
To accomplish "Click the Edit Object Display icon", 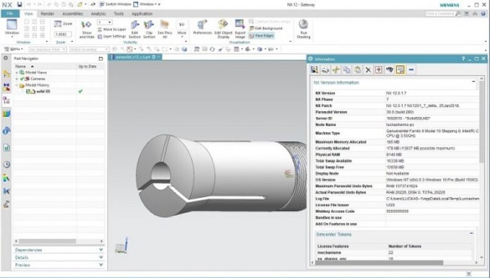I will click(x=223, y=25).
